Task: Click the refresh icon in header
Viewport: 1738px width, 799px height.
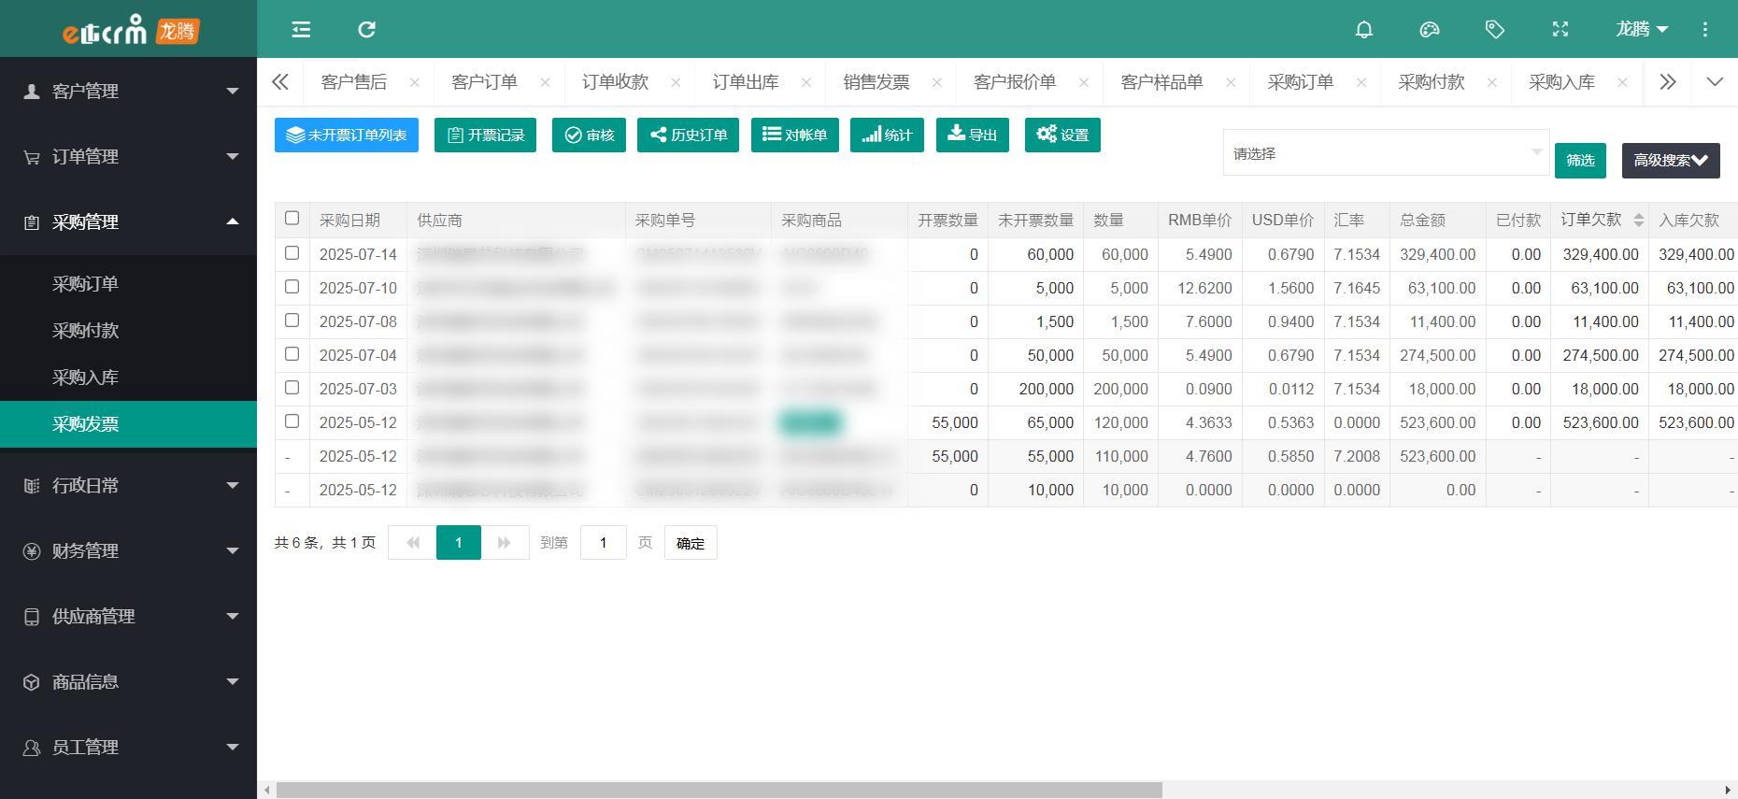Action: [x=366, y=30]
